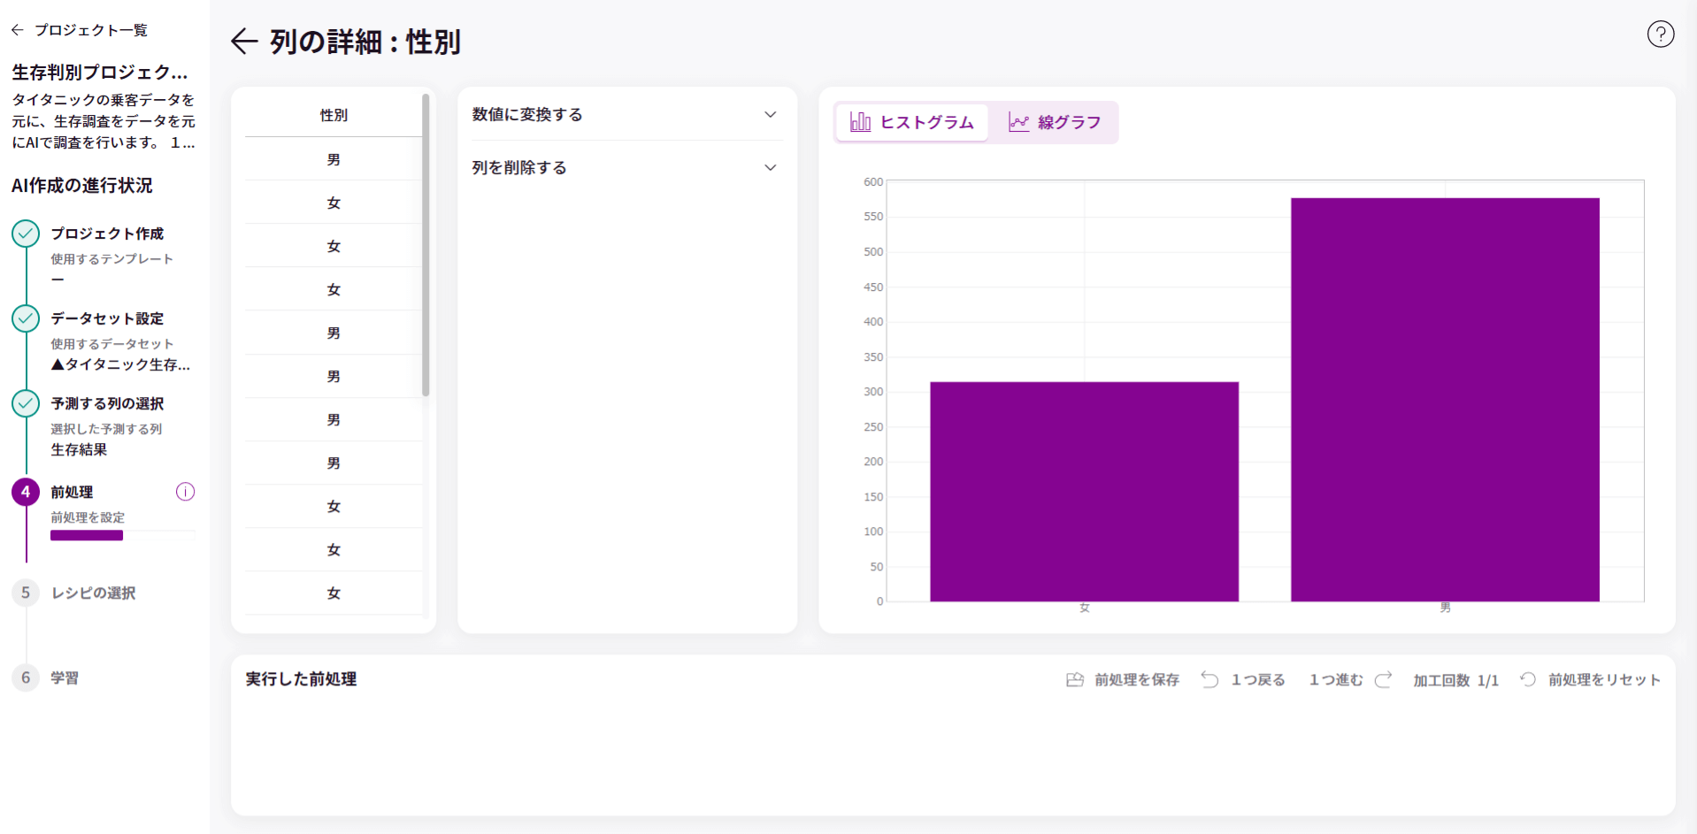Viewport: 1697px width, 834px height.
Task: Click the AI作成の進行状況 heading
Action: click(x=82, y=186)
